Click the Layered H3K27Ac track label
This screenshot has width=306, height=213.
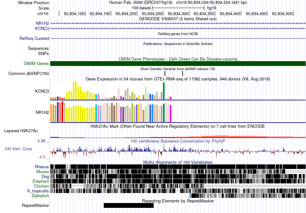[21, 131]
